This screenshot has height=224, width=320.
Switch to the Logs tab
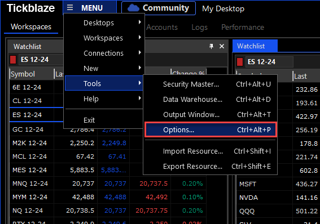tap(199, 27)
